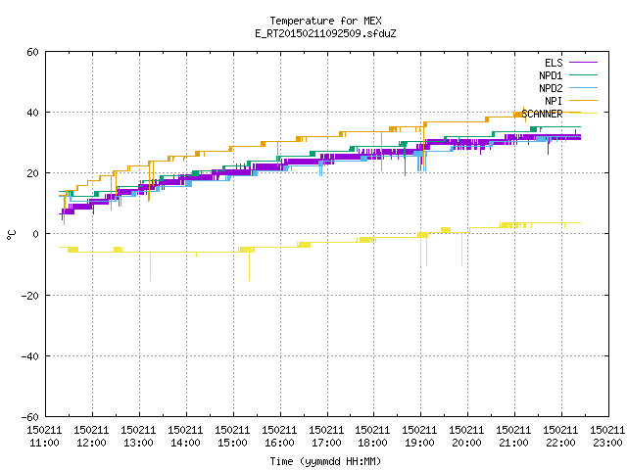Select the SCANNER legend label

(x=542, y=114)
